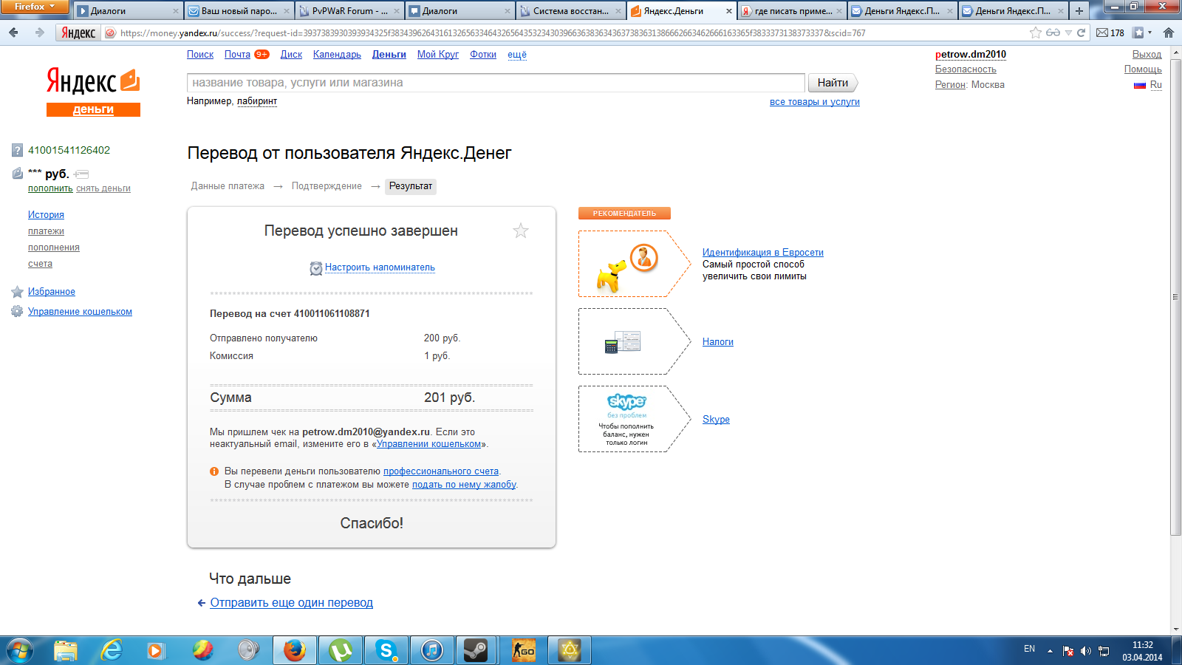This screenshot has width=1182, height=665.
Task: Open Counter-Strike GO from the taskbar
Action: 524,650
